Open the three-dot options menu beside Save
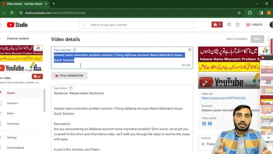Screen dimensions: 273x154 (x=268, y=39)
